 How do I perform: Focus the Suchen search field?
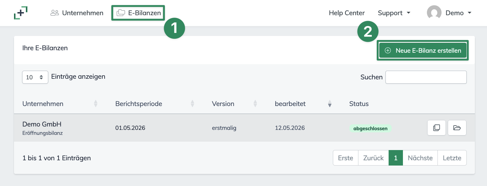(x=426, y=77)
